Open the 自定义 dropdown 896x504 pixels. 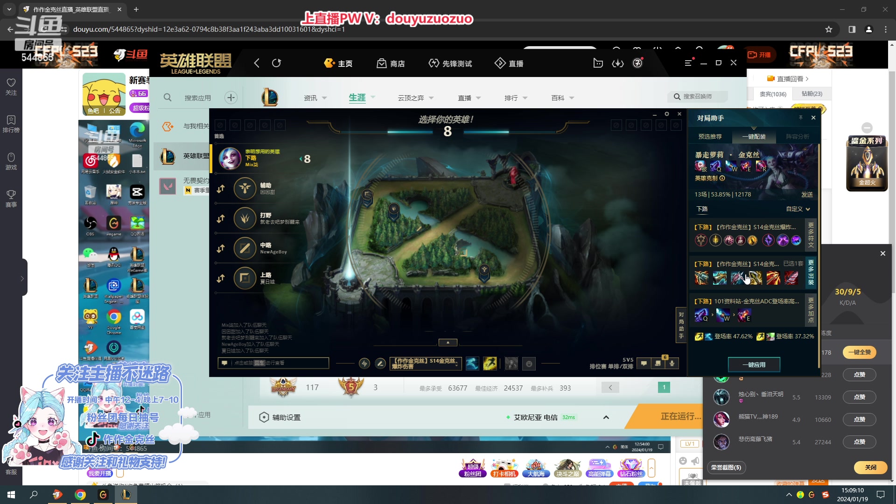(798, 209)
